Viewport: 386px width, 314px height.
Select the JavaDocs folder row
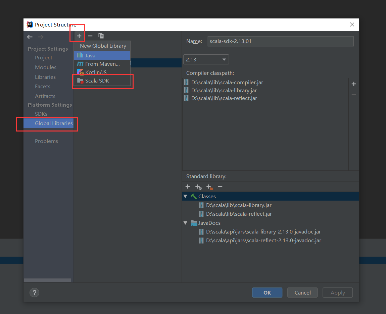click(271, 223)
